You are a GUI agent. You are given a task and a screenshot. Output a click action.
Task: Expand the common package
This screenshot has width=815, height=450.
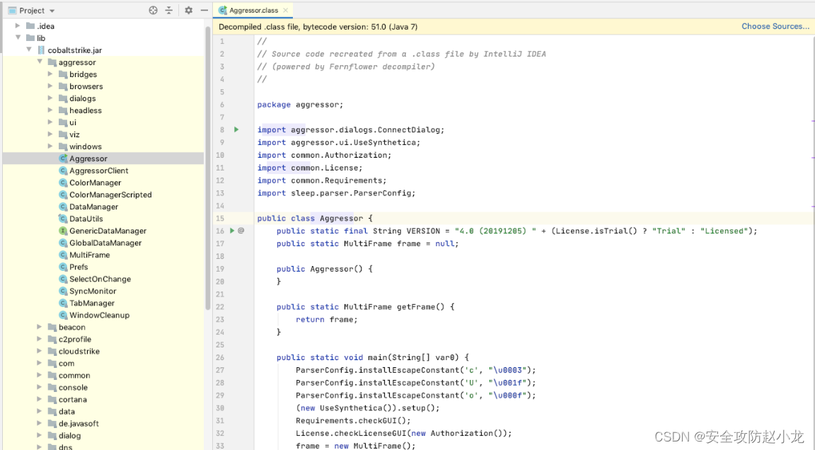tap(40, 375)
